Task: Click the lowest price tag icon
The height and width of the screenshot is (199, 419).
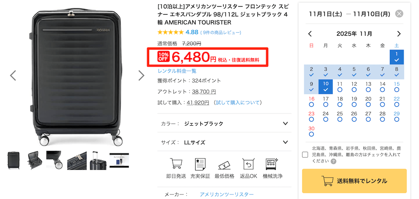Action: (x=224, y=164)
